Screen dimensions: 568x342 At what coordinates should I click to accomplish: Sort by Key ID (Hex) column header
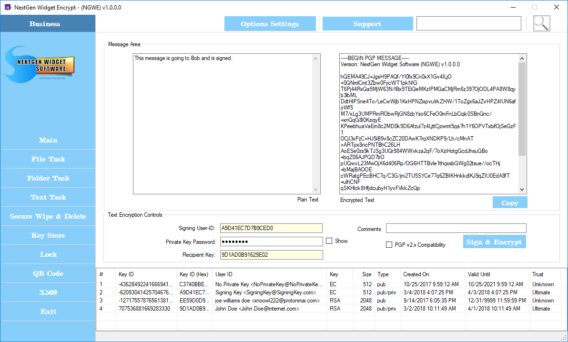[194, 274]
